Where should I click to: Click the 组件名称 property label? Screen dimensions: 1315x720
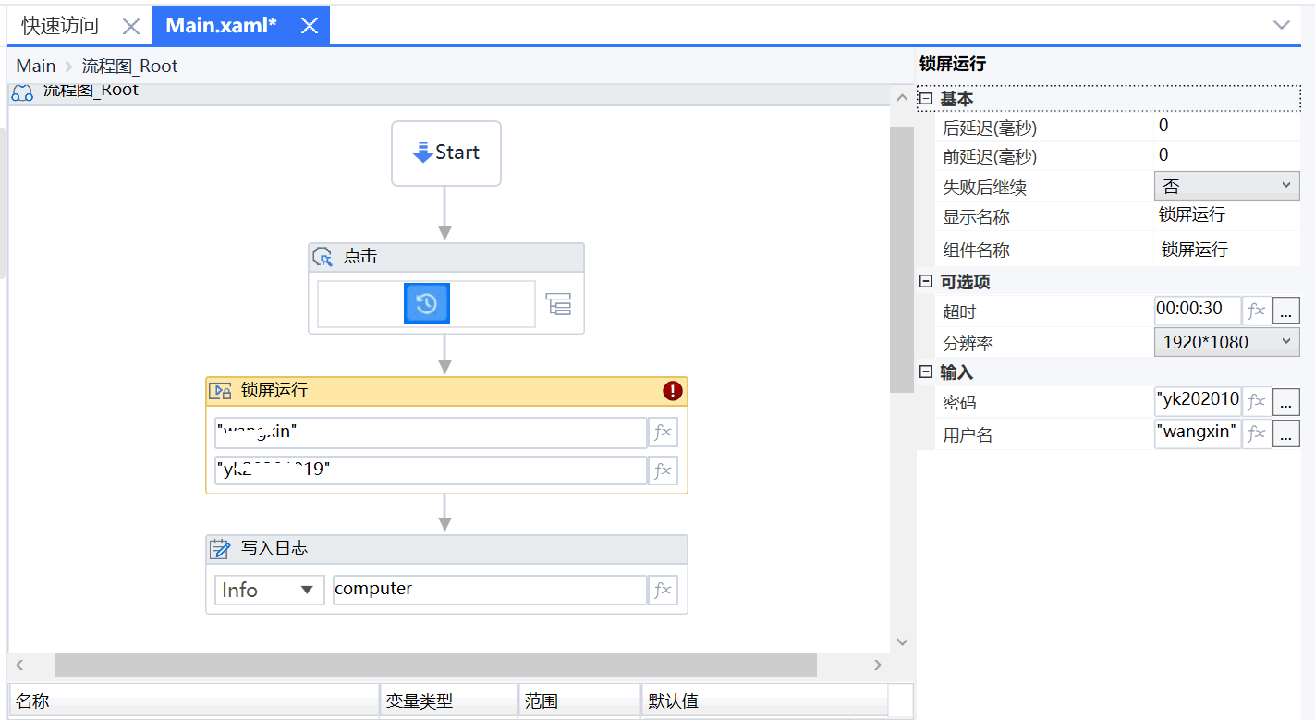[x=976, y=250]
